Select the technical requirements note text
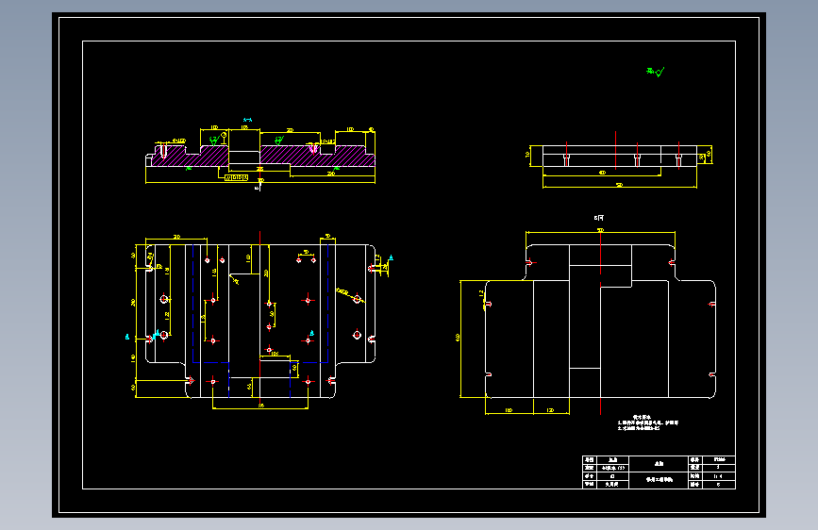Image resolution: width=818 pixels, height=530 pixels. (647, 422)
